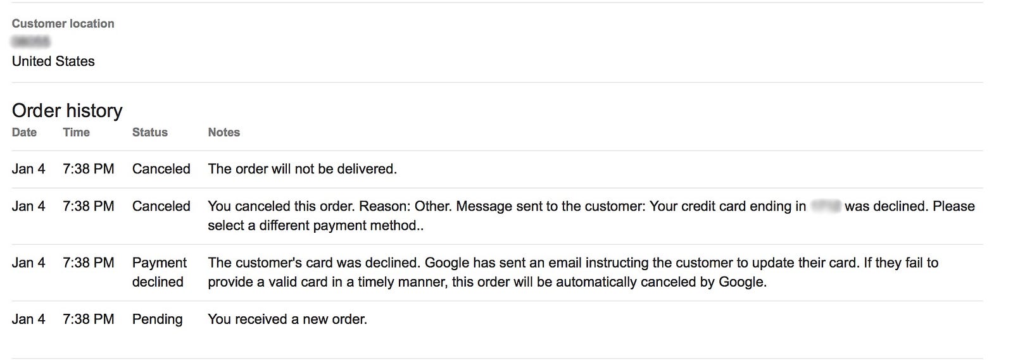The height and width of the screenshot is (360, 1013).
Task: Click the Order history heading
Action: click(x=67, y=111)
